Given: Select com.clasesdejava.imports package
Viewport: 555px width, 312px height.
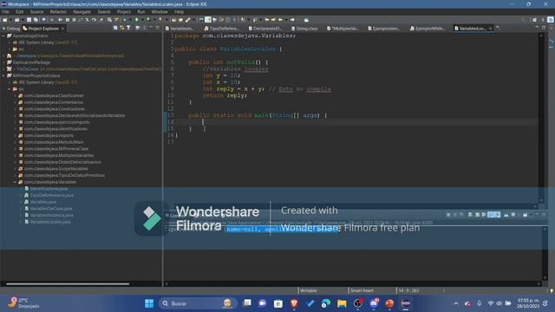Looking at the screenshot, I should [x=49, y=135].
